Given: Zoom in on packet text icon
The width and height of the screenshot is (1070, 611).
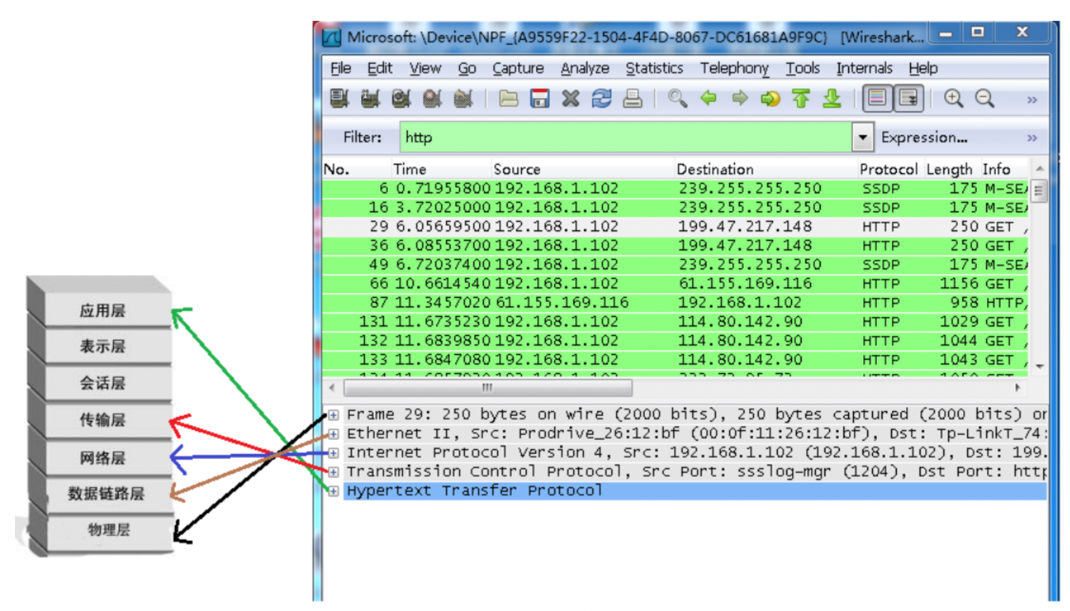Looking at the screenshot, I should click(954, 99).
